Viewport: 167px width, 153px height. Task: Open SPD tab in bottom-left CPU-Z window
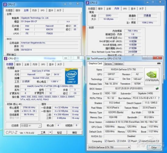pyautogui.click(x=43, y=64)
